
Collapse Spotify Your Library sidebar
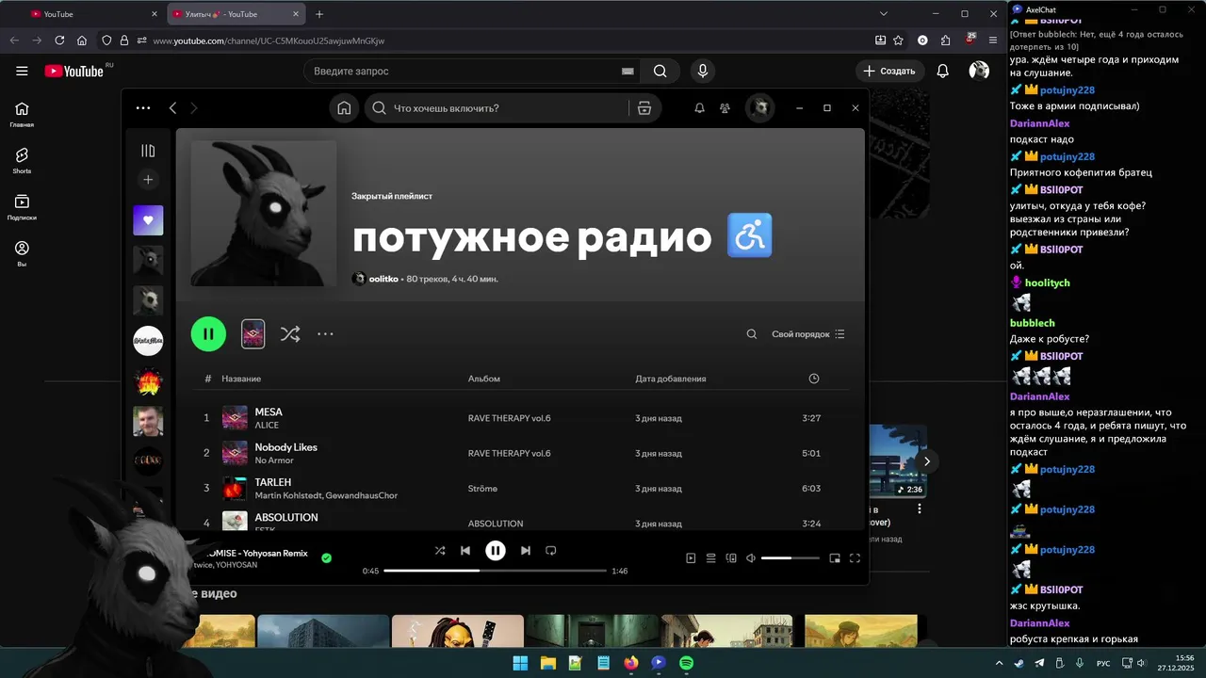[x=148, y=151]
